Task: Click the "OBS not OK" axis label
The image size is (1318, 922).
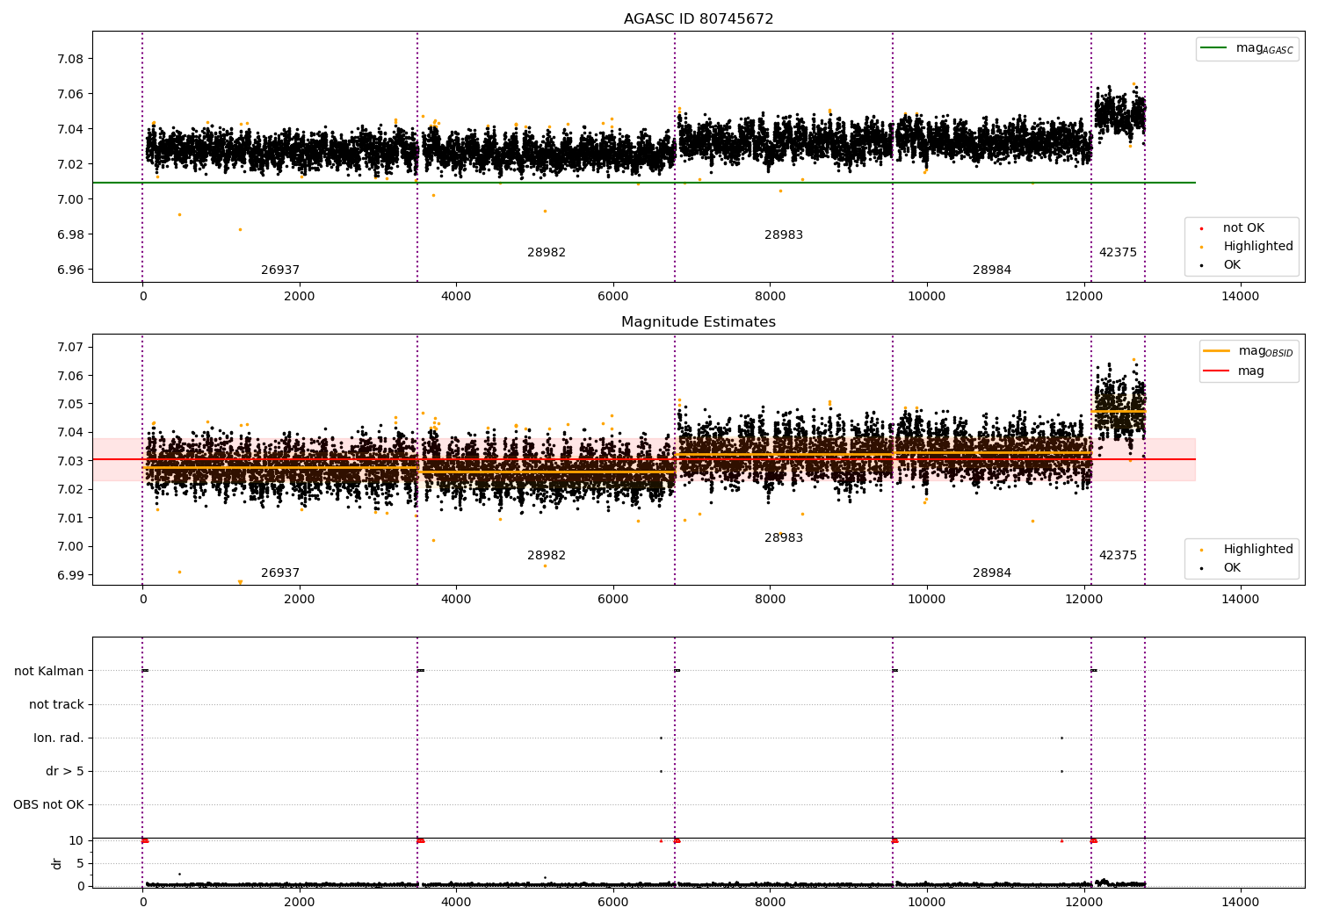Action: pyautogui.click(x=49, y=805)
